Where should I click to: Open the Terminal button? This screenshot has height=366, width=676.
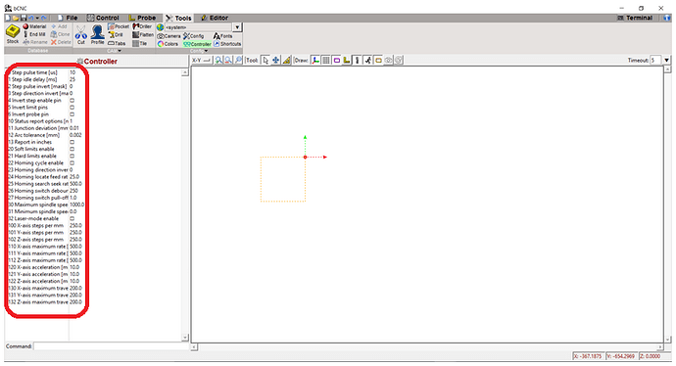pyautogui.click(x=635, y=18)
